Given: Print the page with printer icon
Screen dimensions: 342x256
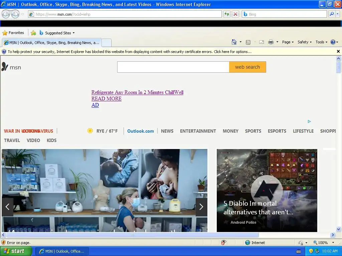Looking at the screenshot, I should click(271, 42).
